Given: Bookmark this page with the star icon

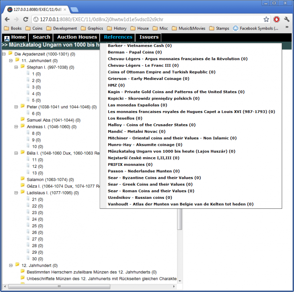Looking at the screenshot, I should click(266, 19).
